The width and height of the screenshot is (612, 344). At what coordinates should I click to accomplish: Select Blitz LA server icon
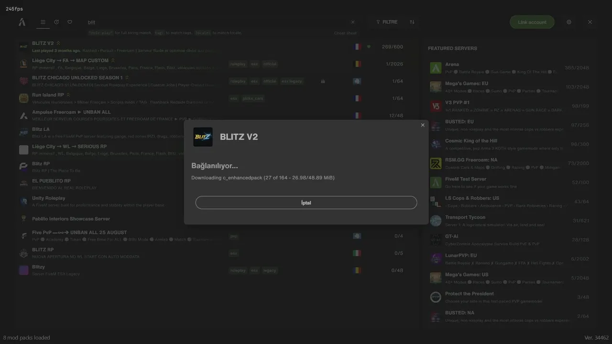(x=23, y=133)
